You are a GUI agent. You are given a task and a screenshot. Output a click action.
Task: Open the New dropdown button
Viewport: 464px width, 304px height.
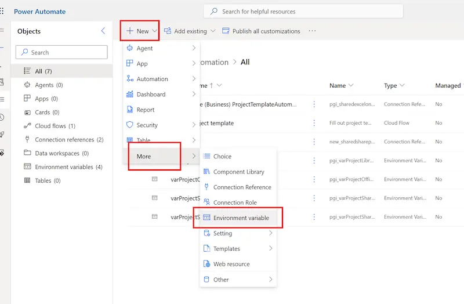coord(142,31)
